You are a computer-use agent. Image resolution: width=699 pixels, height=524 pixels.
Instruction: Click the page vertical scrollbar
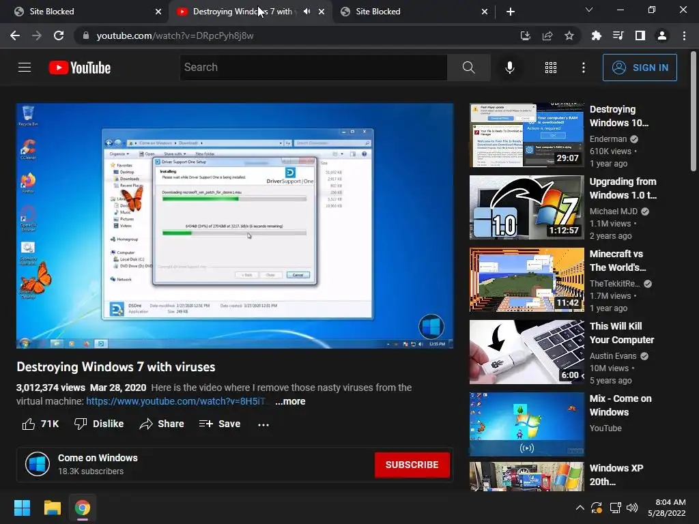694,111
